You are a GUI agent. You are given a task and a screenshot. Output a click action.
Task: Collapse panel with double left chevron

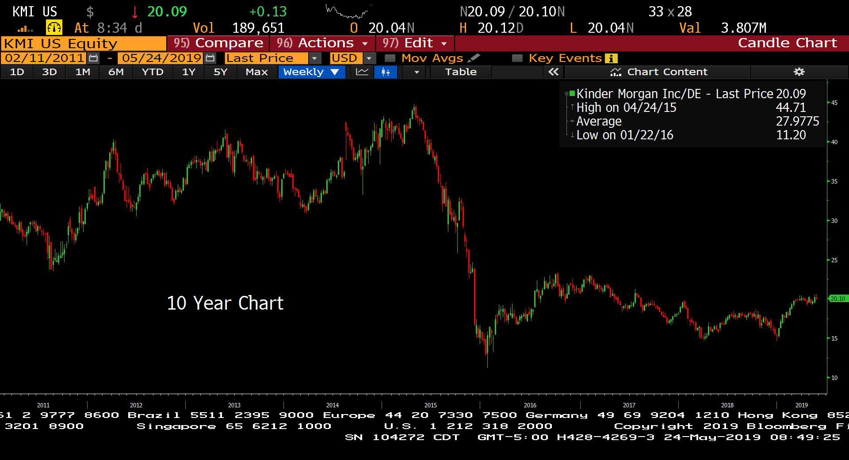tap(553, 72)
